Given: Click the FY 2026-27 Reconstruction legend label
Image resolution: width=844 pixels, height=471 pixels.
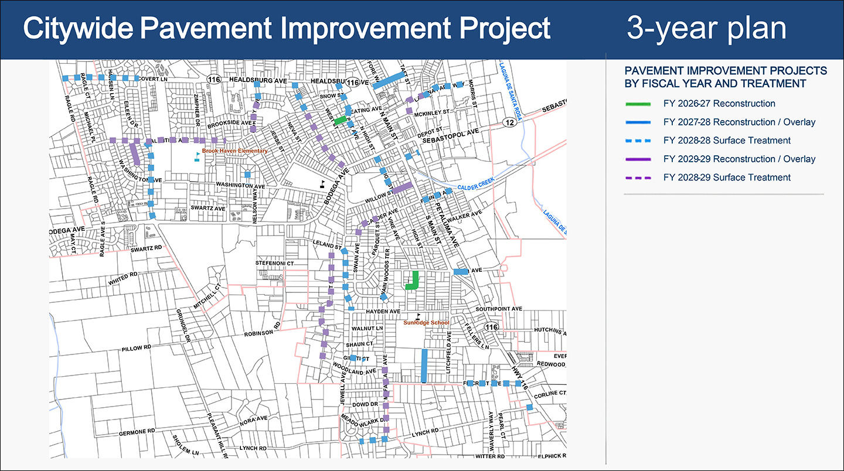Looking at the screenshot, I should pos(719,104).
